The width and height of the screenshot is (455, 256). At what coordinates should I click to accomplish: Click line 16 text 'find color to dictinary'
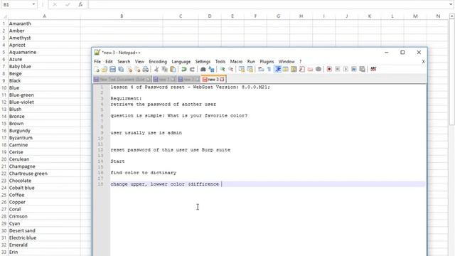pos(144,173)
